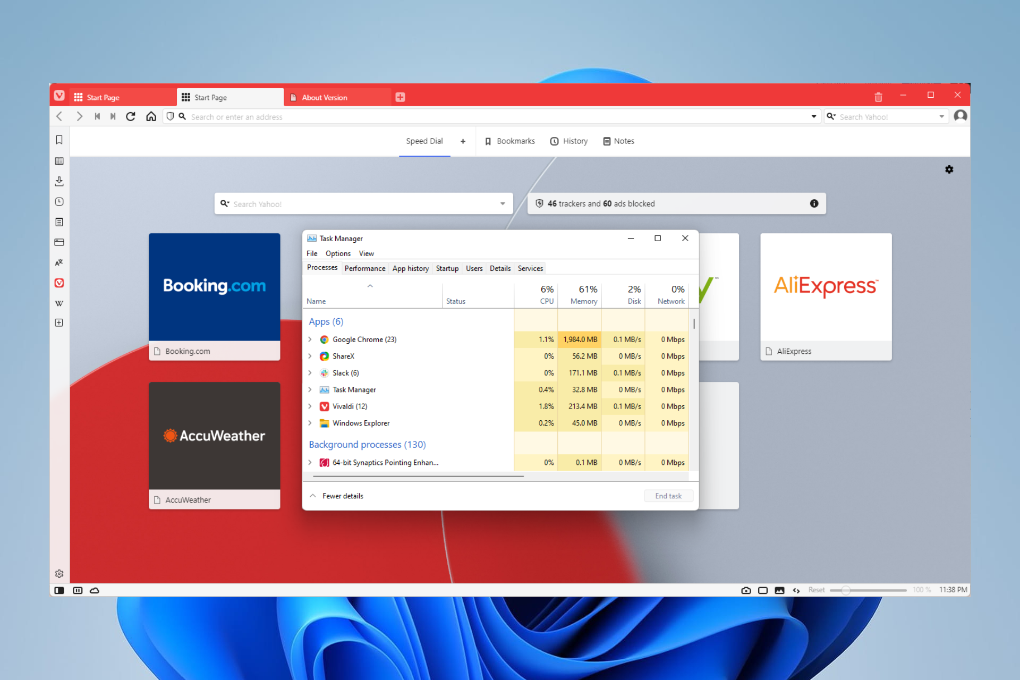Screen dimensions: 1020x680
Task: Click the fast forward navigation button
Action: pyautogui.click(x=113, y=116)
